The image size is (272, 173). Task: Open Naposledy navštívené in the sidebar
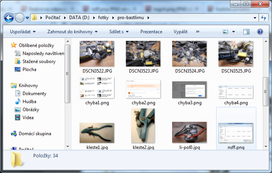click(43, 53)
